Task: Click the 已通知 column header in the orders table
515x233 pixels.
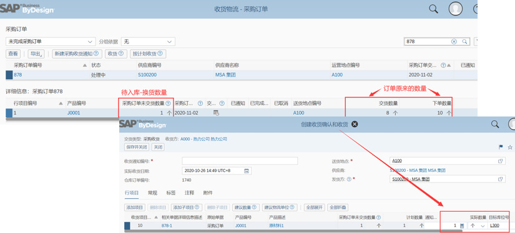Action: 468,65
